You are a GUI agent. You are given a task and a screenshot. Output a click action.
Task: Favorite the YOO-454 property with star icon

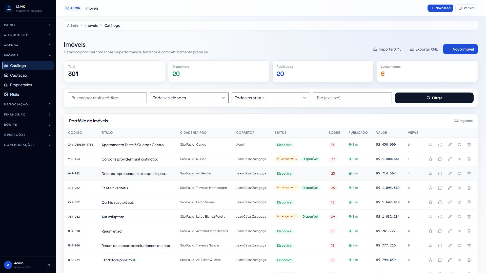pos(430,159)
